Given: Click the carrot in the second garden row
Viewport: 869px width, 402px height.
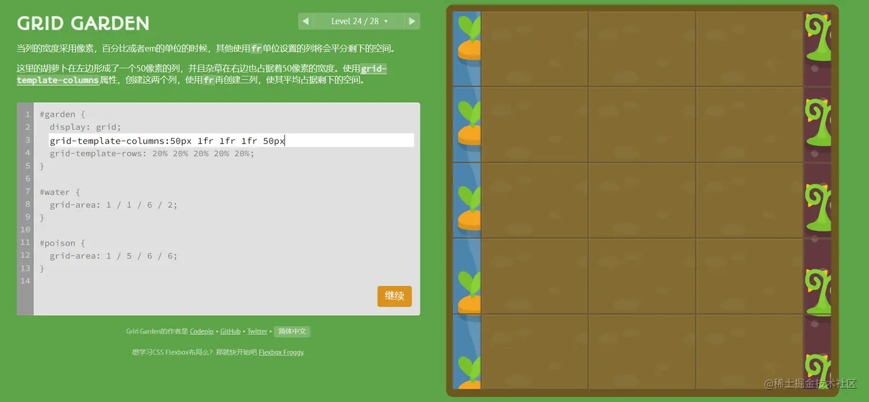Looking at the screenshot, I should click(x=469, y=122).
